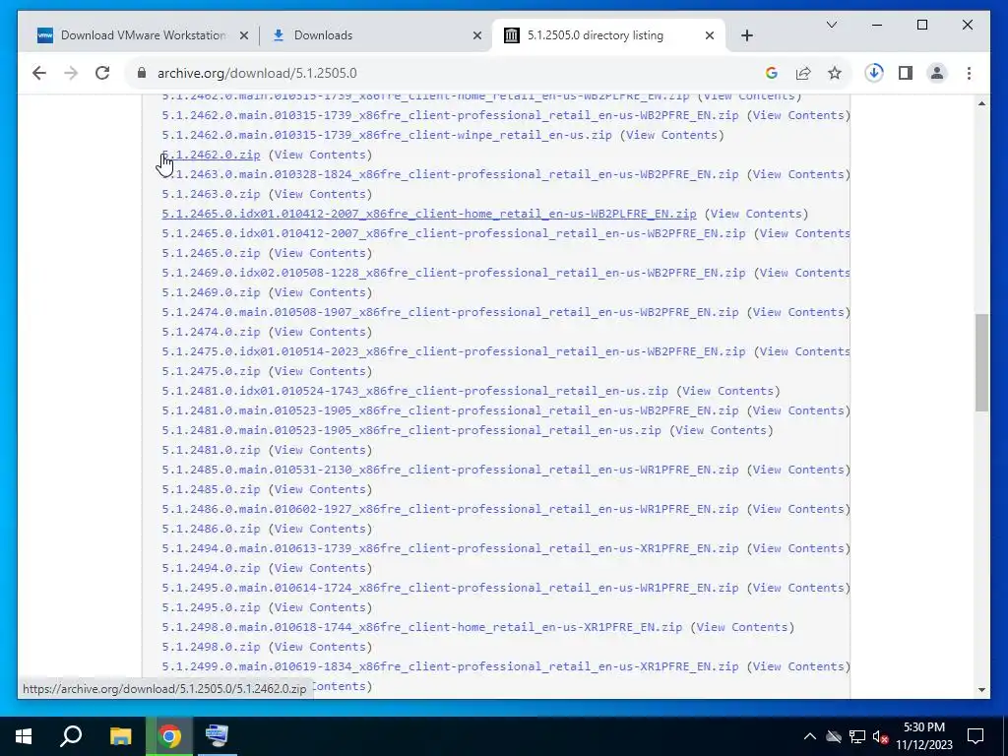Close the 5.1.2505.0 directory listing tab
Image resolution: width=1008 pixels, height=756 pixels.
710,35
